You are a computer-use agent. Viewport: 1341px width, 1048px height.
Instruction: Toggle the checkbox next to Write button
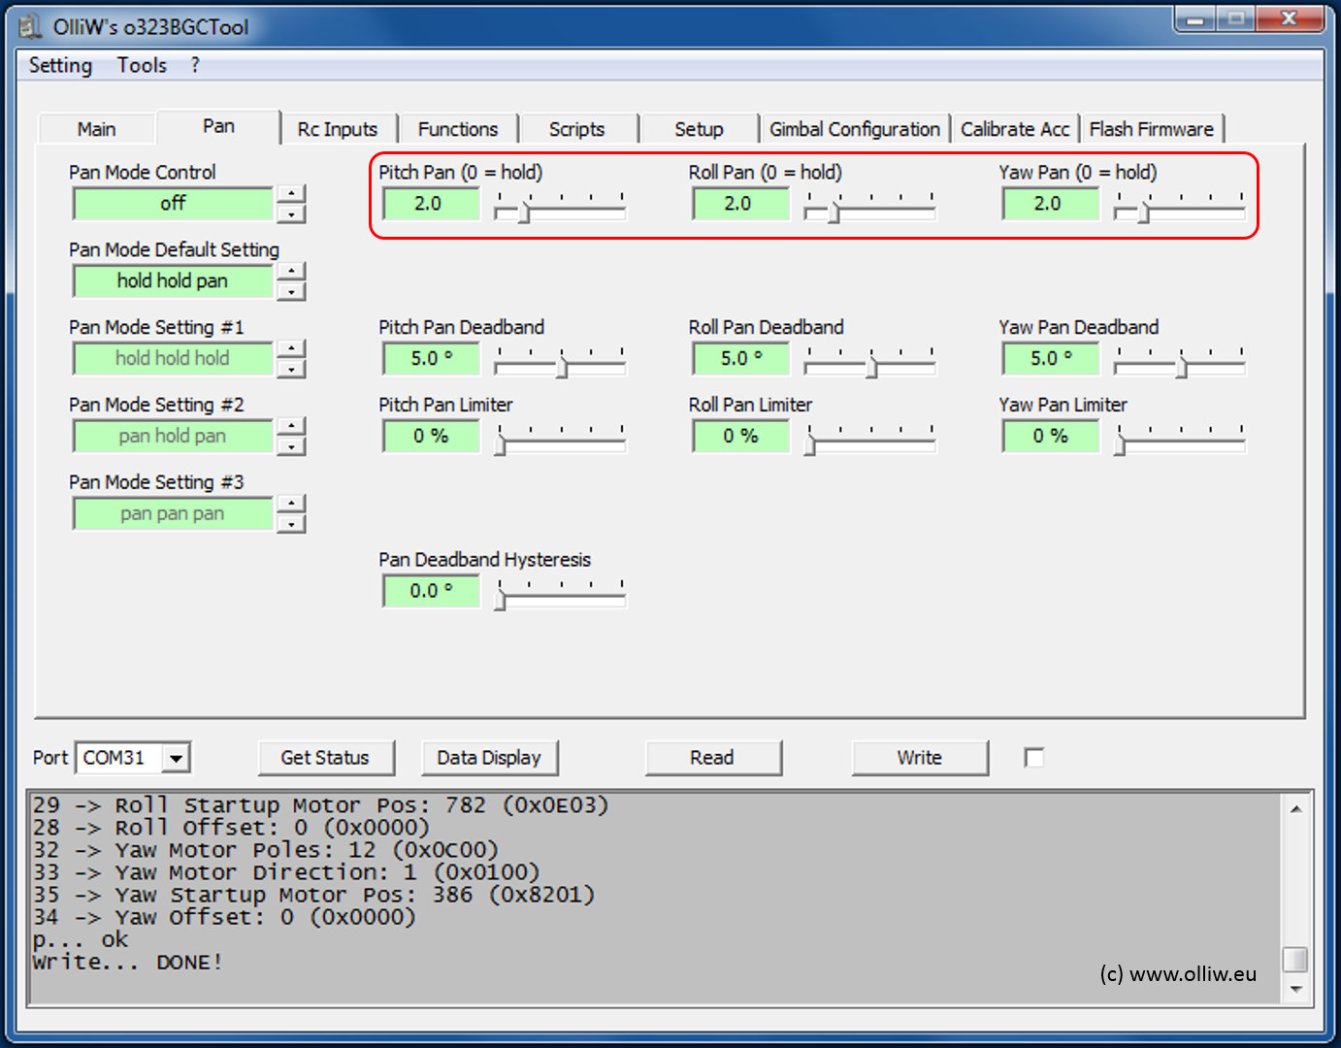[1034, 758]
